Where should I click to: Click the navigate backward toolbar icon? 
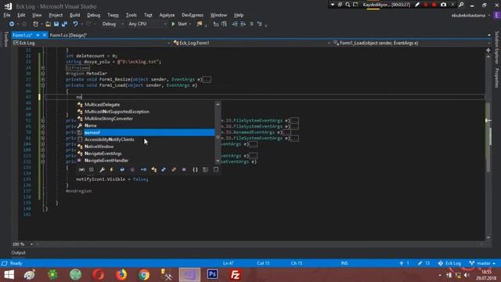12,24
